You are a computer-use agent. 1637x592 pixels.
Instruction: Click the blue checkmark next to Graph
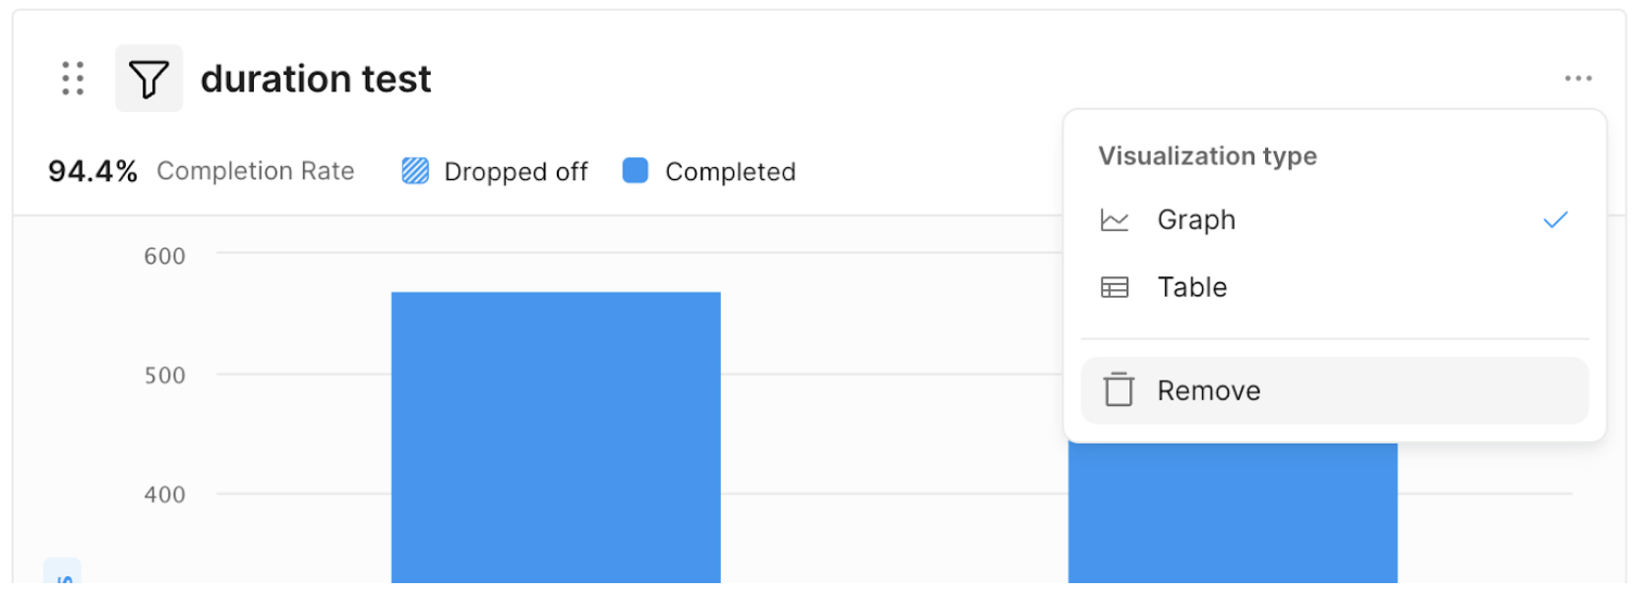tap(1555, 220)
